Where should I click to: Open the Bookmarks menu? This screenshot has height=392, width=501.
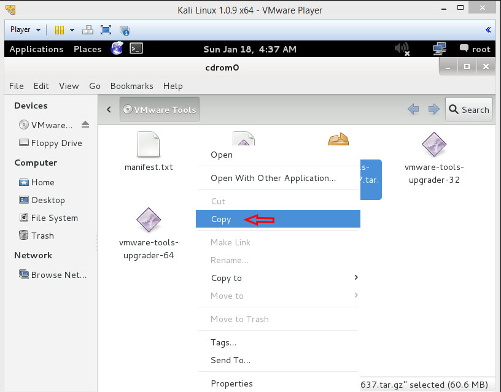click(x=131, y=86)
